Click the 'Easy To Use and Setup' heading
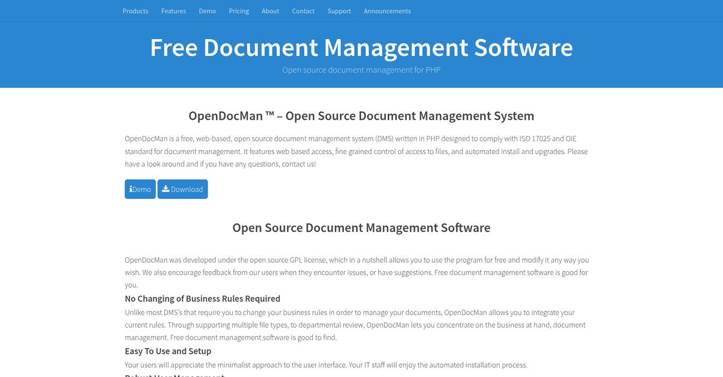This screenshot has height=377, width=723. (168, 351)
